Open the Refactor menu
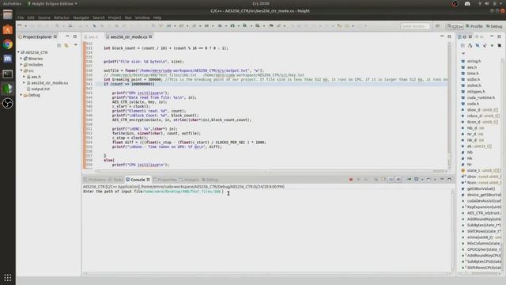Screen dimensions: 506x285 (x=62, y=17)
